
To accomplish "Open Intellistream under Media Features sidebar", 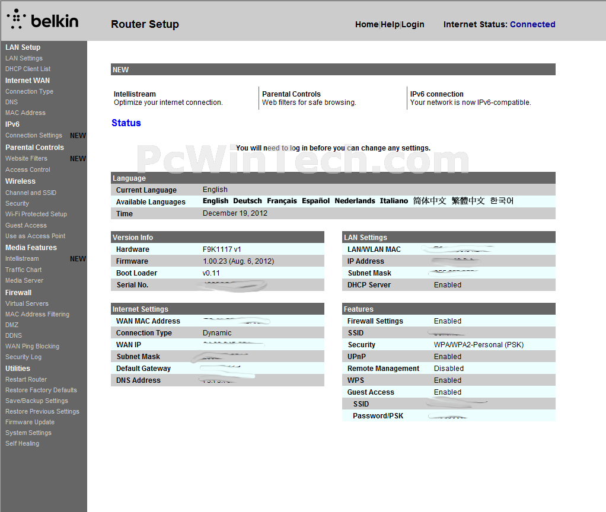I will [x=22, y=259].
